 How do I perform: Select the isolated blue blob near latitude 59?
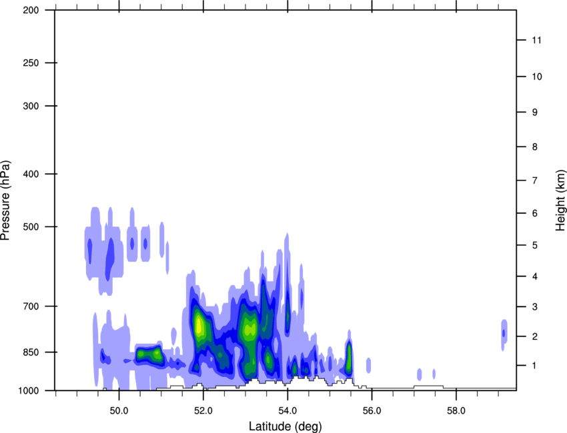click(504, 333)
